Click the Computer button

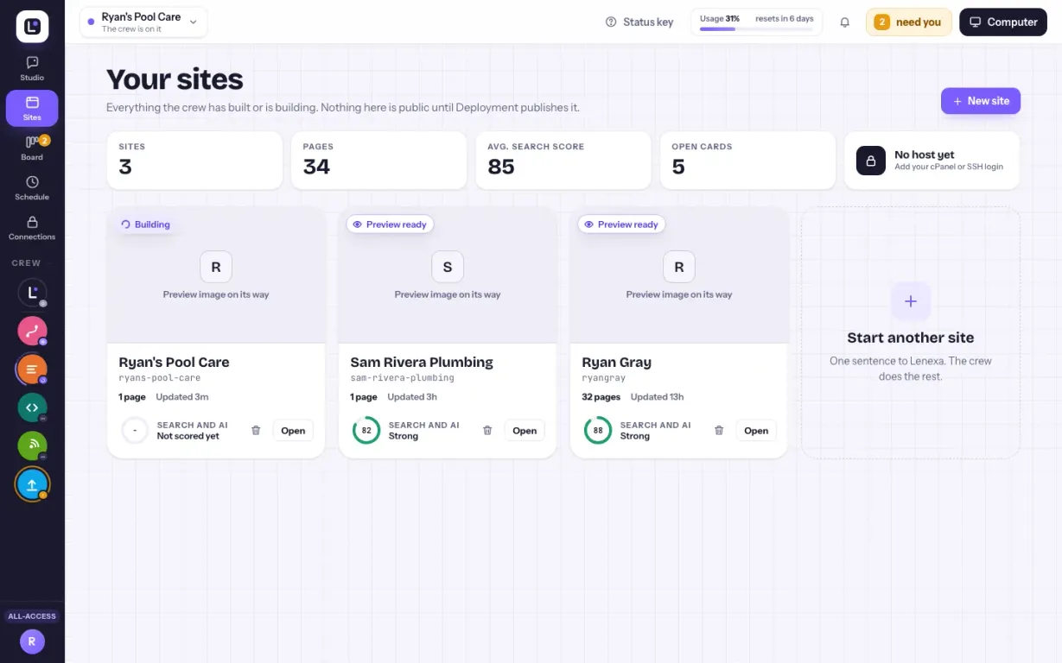tap(1003, 22)
